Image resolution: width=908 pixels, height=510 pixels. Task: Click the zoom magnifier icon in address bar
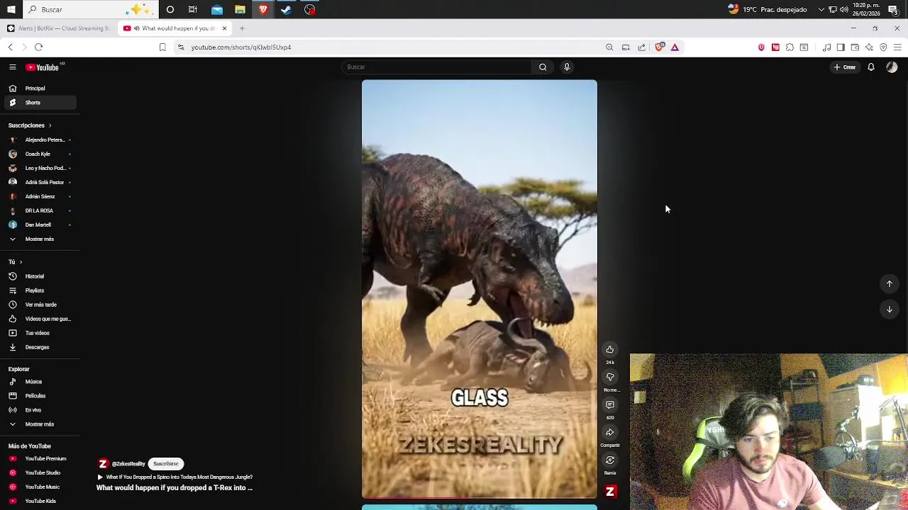pos(609,47)
